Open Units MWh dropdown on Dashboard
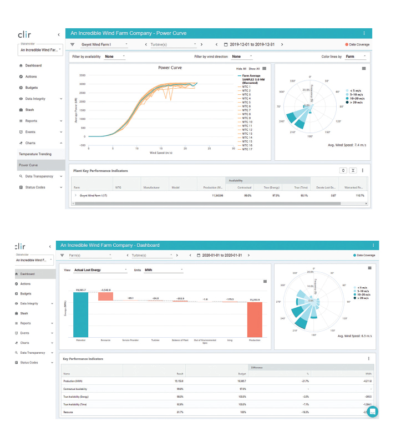Viewport: 396px width, 437px height. (164, 270)
